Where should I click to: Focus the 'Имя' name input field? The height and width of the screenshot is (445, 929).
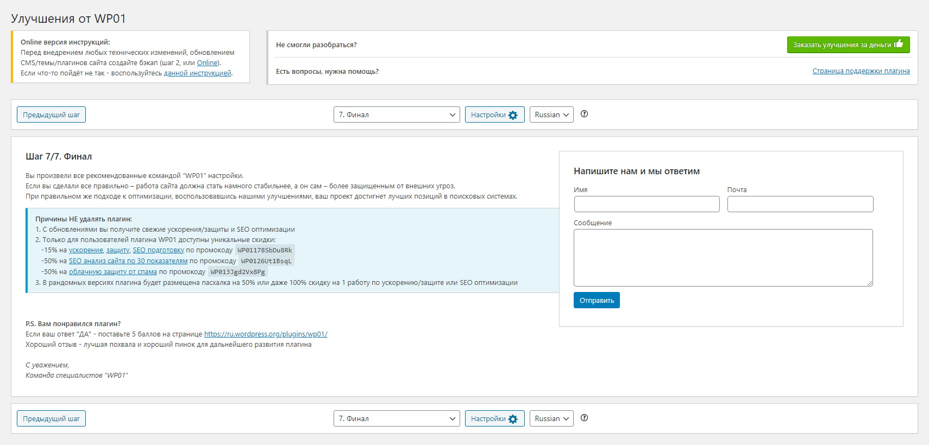tap(646, 204)
